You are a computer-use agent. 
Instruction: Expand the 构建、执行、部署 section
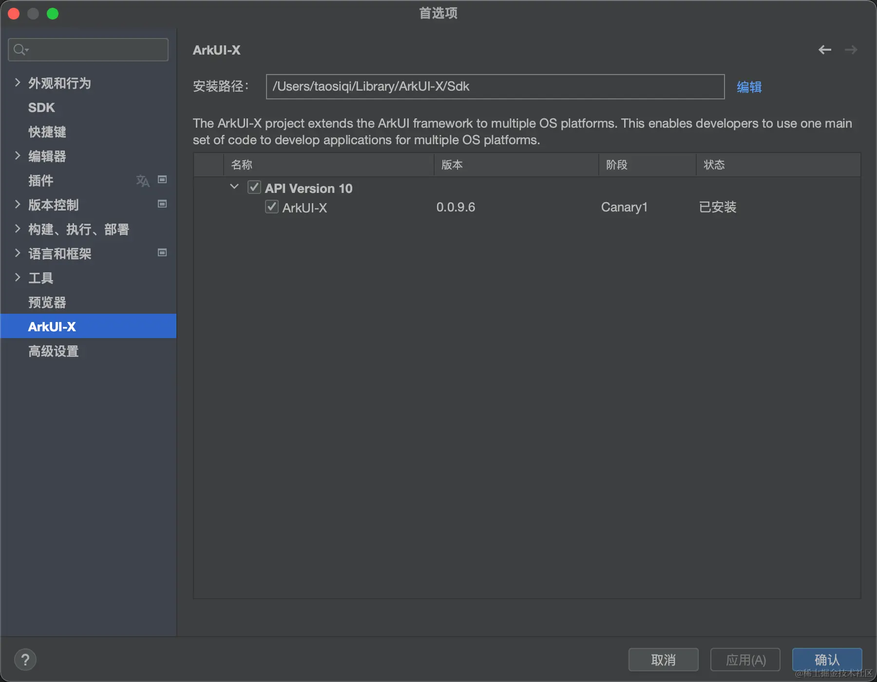(18, 228)
